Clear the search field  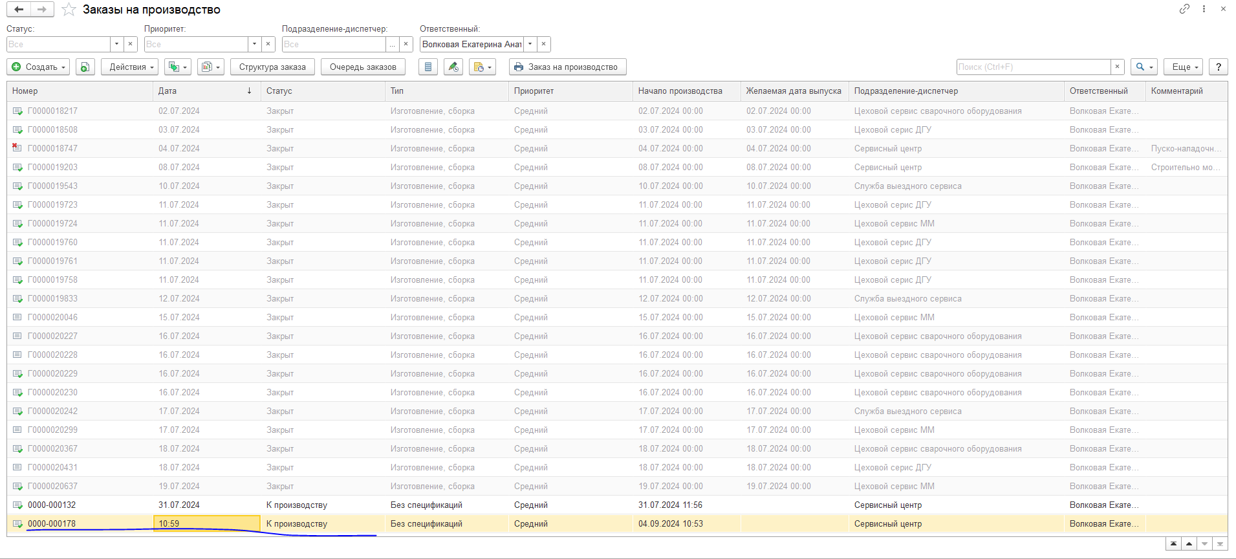tap(1118, 67)
